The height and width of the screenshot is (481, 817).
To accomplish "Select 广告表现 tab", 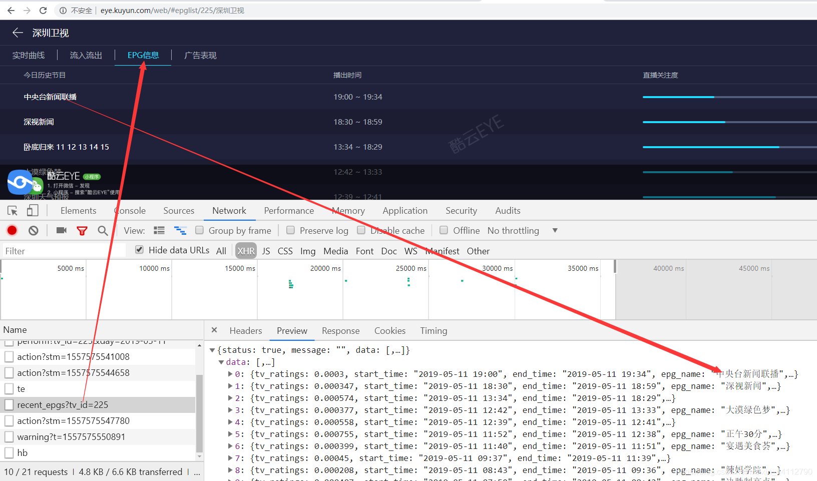I will coord(200,55).
